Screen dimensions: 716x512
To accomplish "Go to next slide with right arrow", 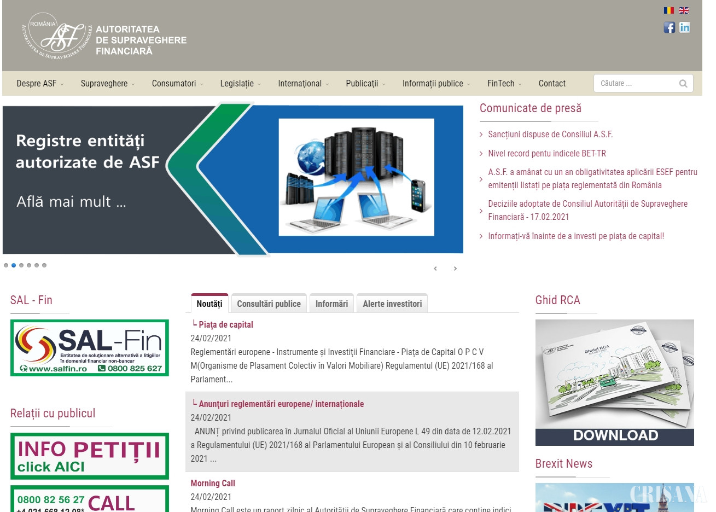I will coord(455,269).
